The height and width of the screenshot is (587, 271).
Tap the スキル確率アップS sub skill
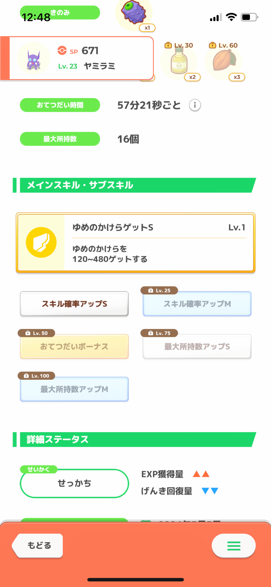tap(74, 304)
